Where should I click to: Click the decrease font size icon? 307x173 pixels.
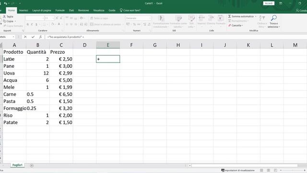[x=61, y=18]
